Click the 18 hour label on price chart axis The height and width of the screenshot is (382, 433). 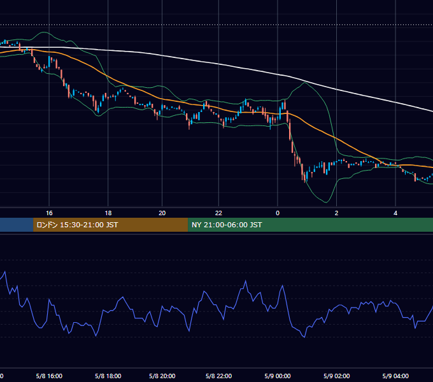click(108, 213)
